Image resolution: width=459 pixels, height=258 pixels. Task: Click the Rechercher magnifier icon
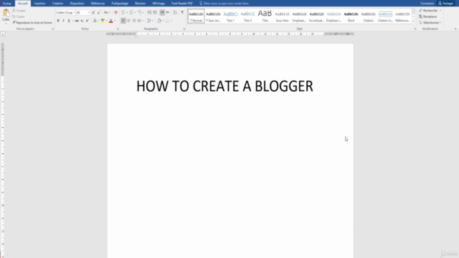point(421,11)
